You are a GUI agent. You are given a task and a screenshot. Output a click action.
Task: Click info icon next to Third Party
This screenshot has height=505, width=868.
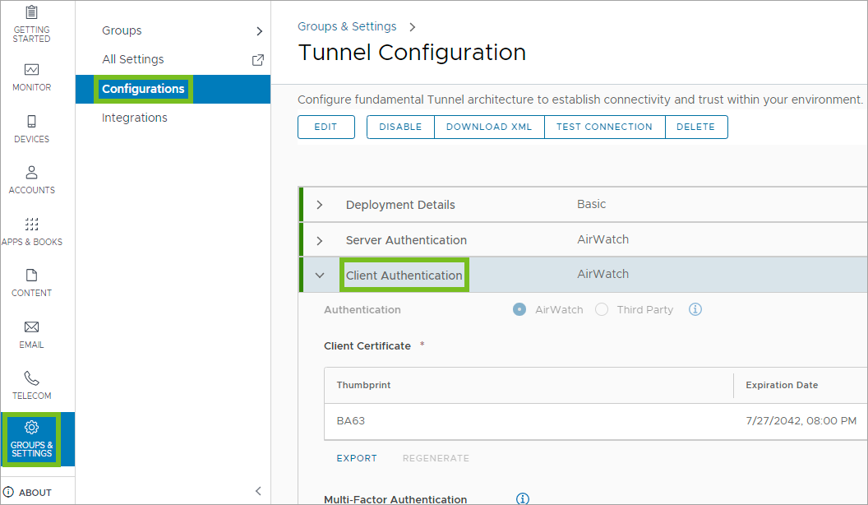pyautogui.click(x=695, y=309)
